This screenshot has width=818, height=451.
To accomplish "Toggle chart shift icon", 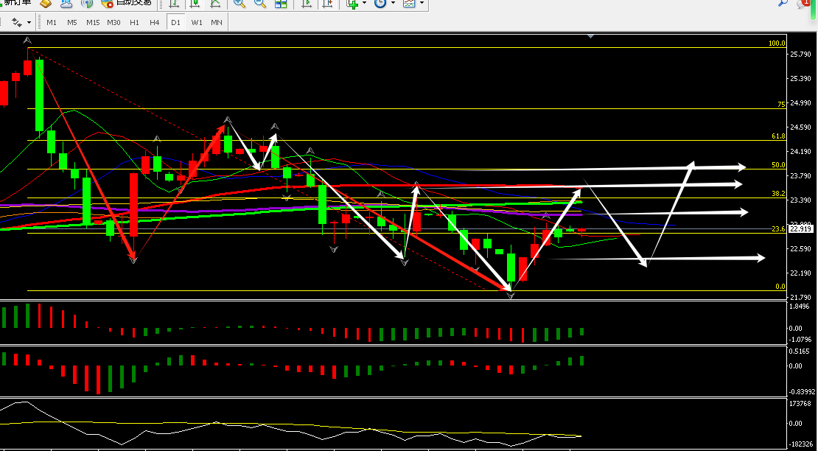I will [327, 4].
